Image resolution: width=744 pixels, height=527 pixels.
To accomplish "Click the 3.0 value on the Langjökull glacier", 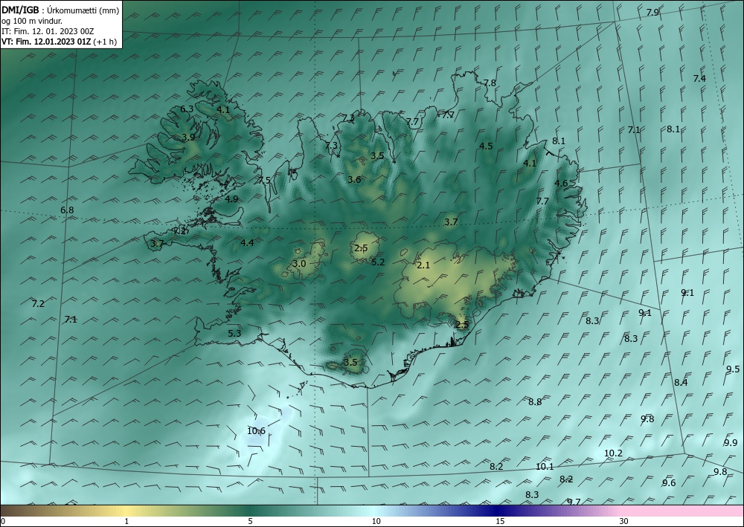I will [x=299, y=263].
